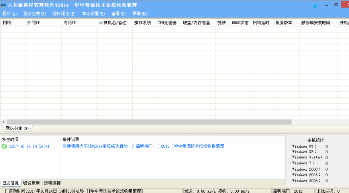Click the host list horizontal scrollbar thumb
Viewport: 349px width, 193px height.
[149, 122]
